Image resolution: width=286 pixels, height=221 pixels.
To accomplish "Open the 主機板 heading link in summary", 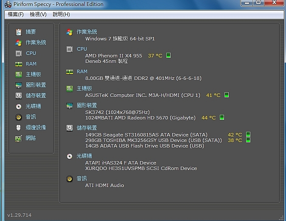I will pos(84,88).
